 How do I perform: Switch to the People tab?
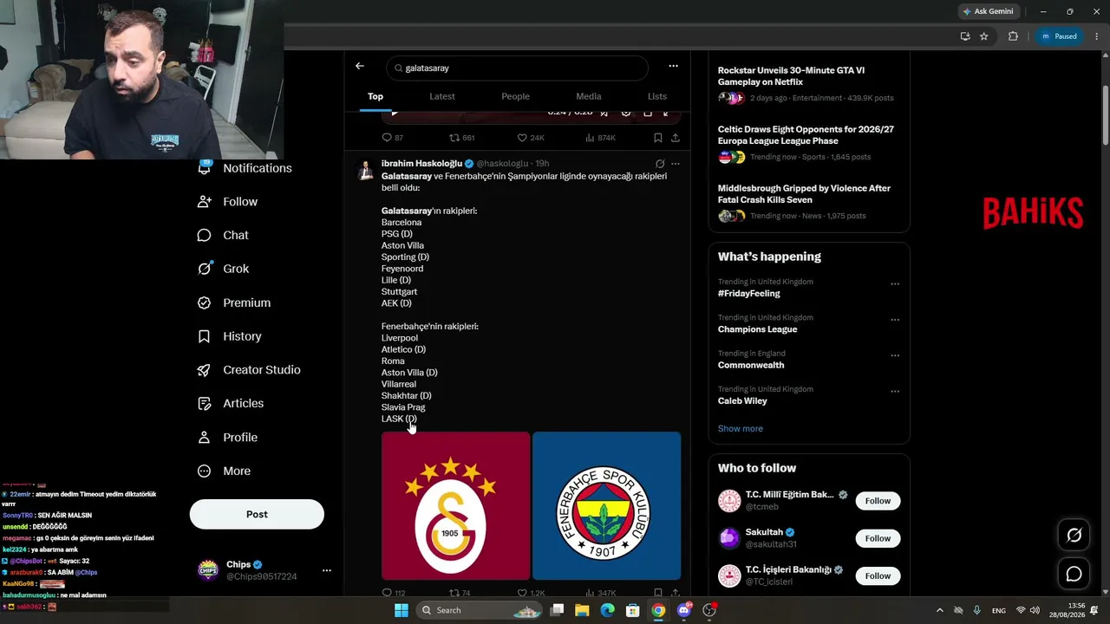click(515, 96)
